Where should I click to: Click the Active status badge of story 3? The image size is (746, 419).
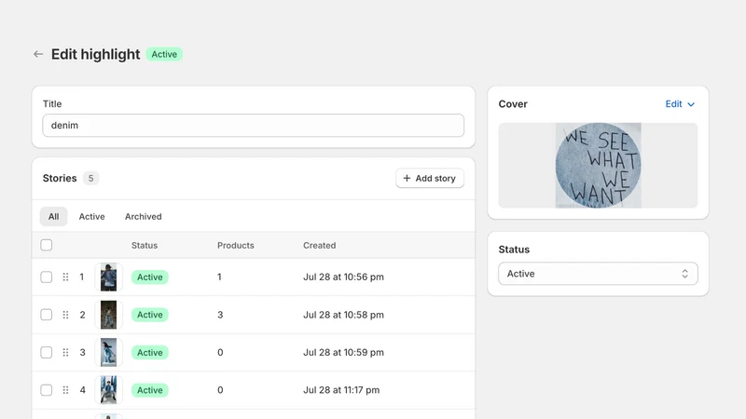click(150, 353)
